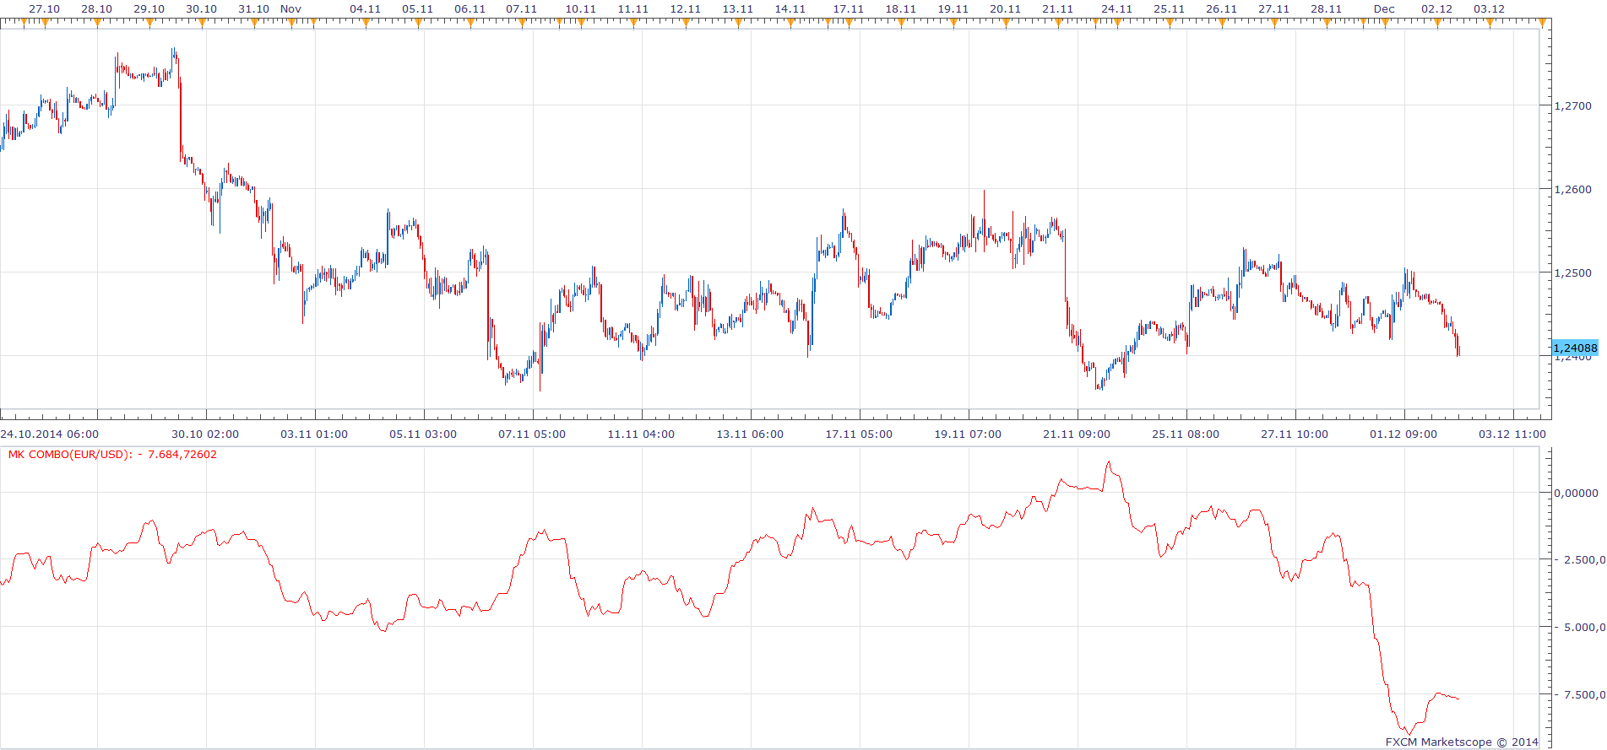Click the 21.11 09:00 time label

pos(1077,434)
